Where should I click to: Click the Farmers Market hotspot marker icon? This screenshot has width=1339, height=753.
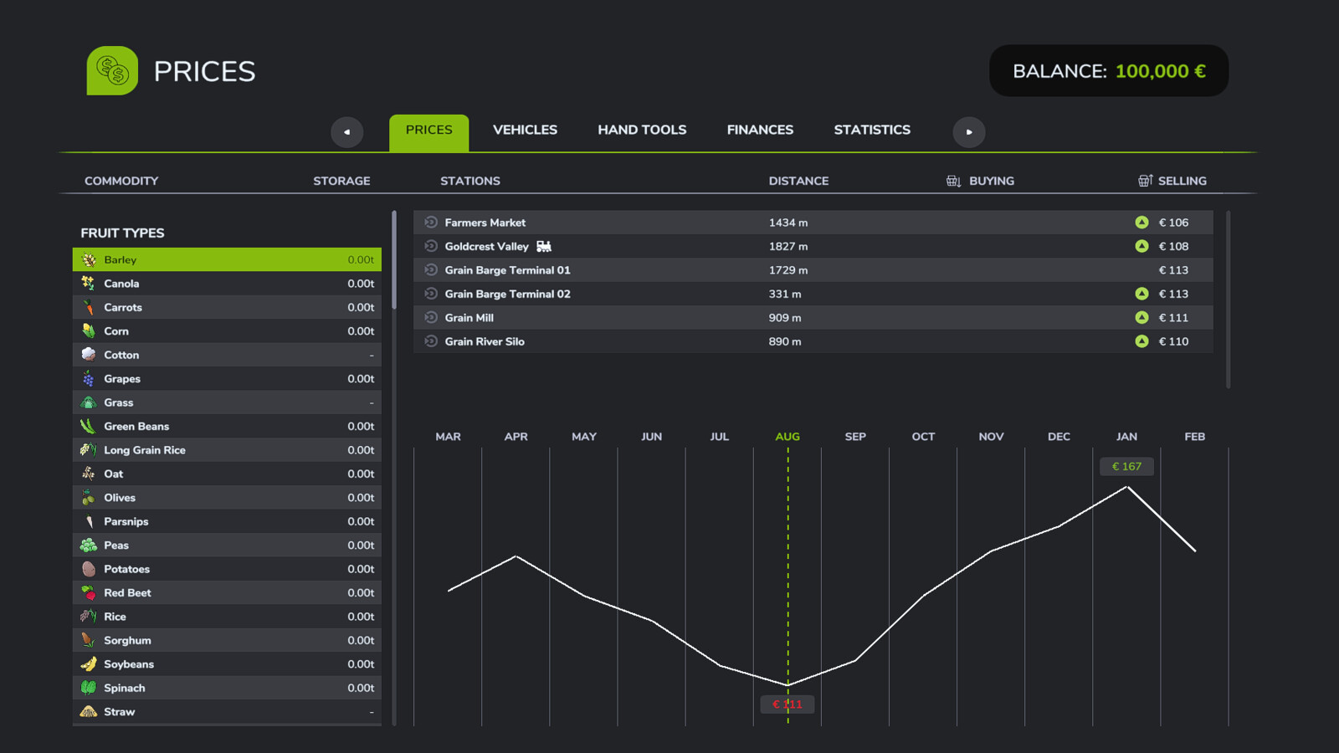pyautogui.click(x=431, y=222)
